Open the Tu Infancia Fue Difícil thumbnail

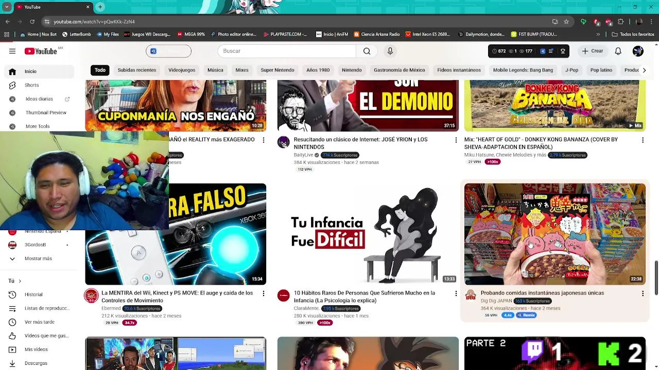pyautogui.click(x=368, y=234)
